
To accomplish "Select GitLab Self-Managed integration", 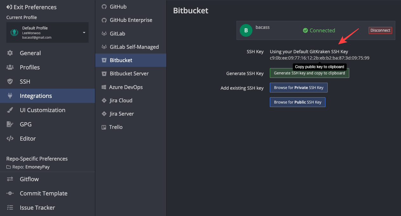I will click(x=131, y=47).
